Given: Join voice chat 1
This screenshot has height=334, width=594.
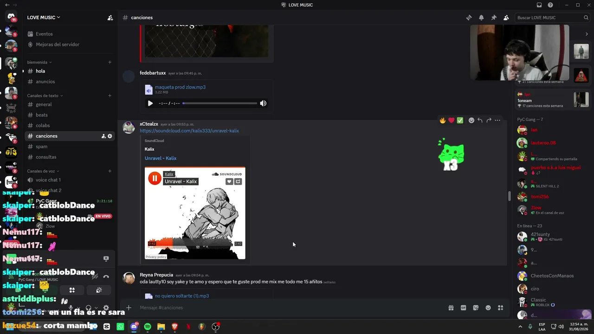Looking at the screenshot, I should pyautogui.click(x=70, y=180).
